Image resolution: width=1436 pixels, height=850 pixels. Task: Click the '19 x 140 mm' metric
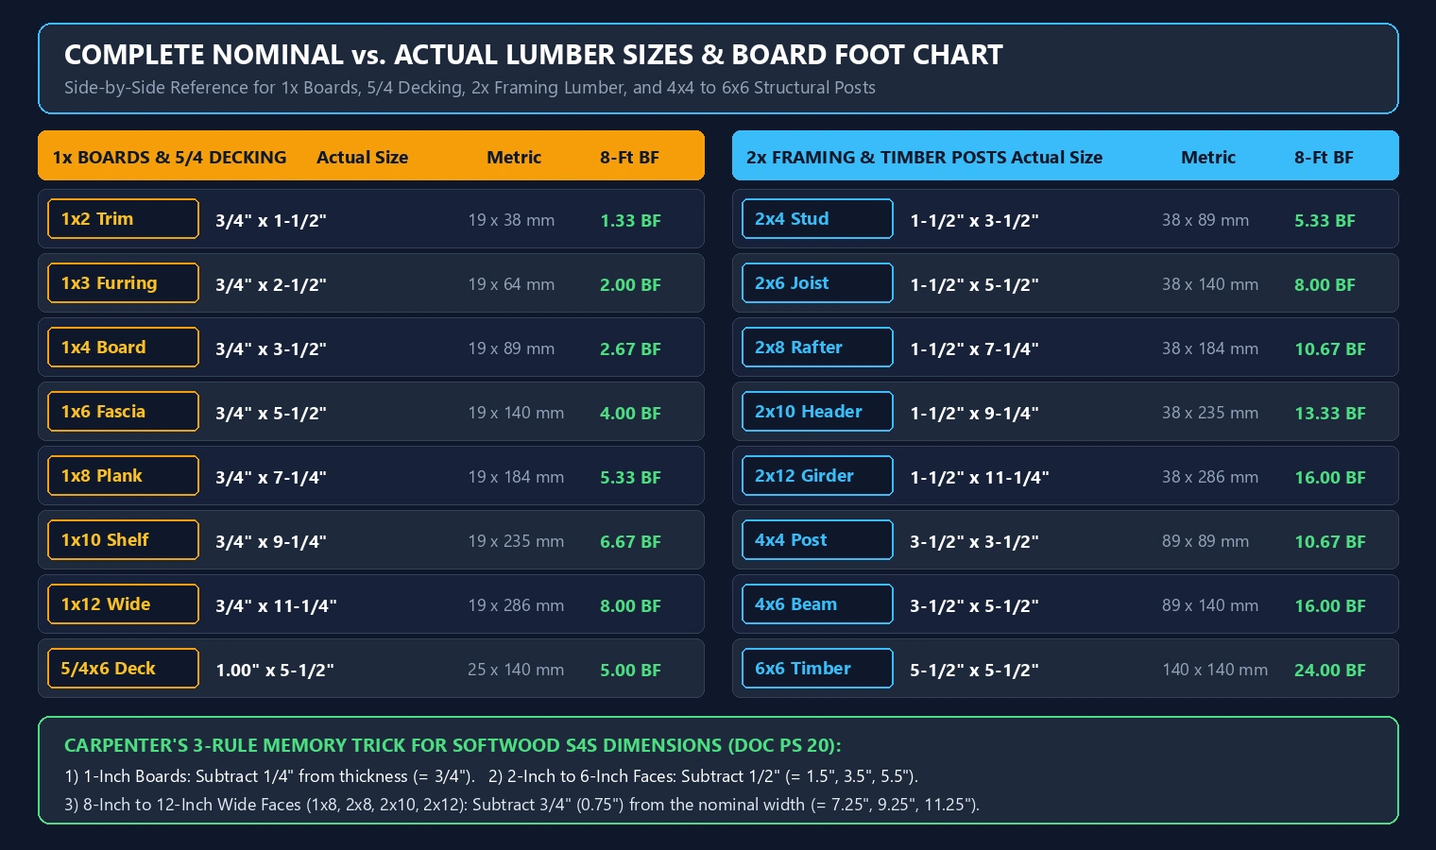tap(516, 413)
